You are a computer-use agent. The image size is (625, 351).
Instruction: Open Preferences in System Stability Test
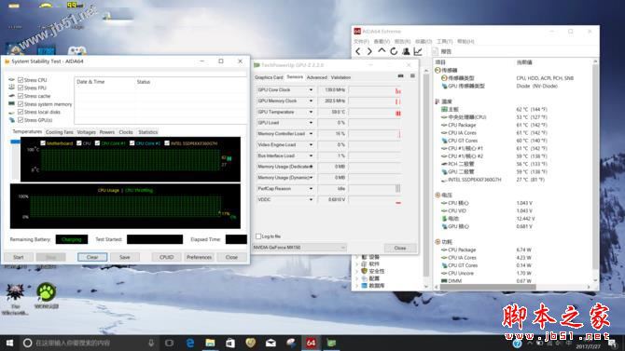pyautogui.click(x=199, y=258)
